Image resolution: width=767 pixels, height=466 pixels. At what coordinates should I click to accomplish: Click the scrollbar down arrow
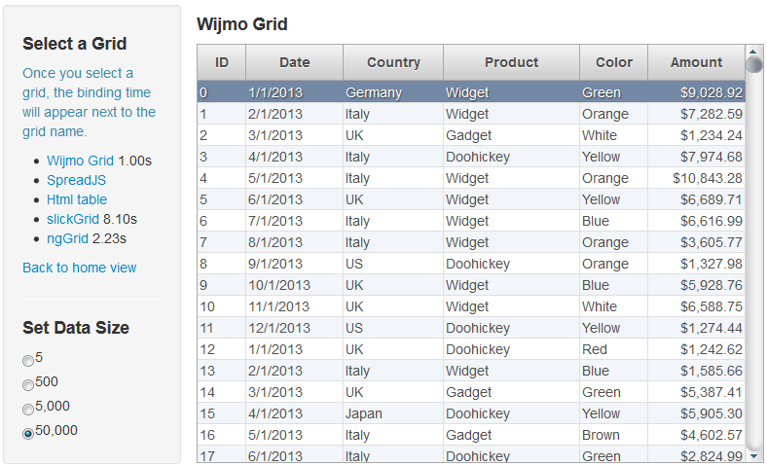753,456
